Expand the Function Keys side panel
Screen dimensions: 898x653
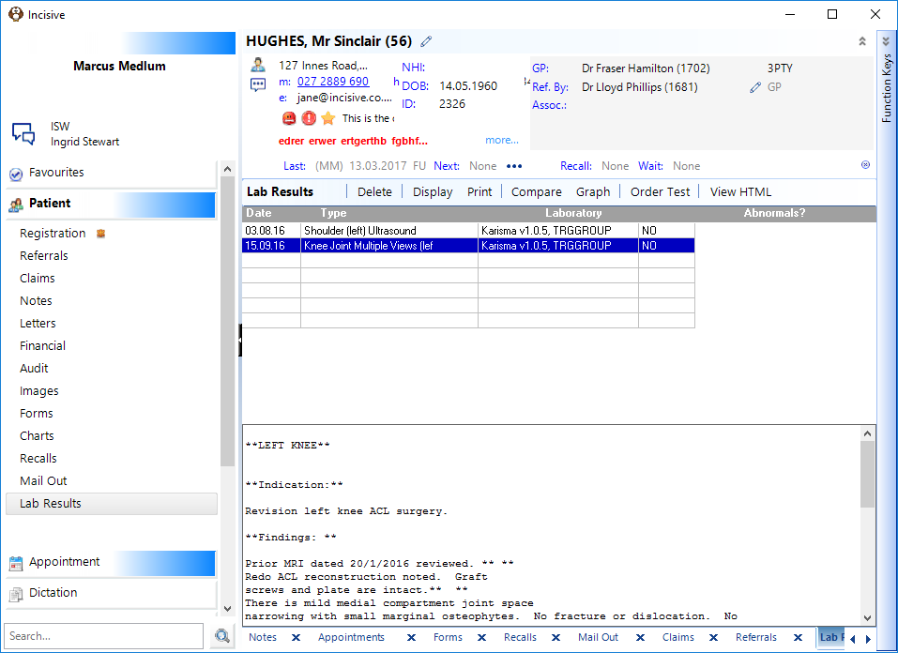(886, 41)
